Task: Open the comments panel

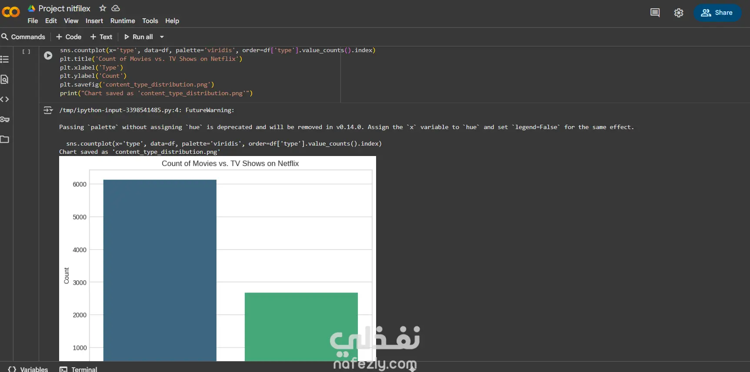Action: pos(655,13)
